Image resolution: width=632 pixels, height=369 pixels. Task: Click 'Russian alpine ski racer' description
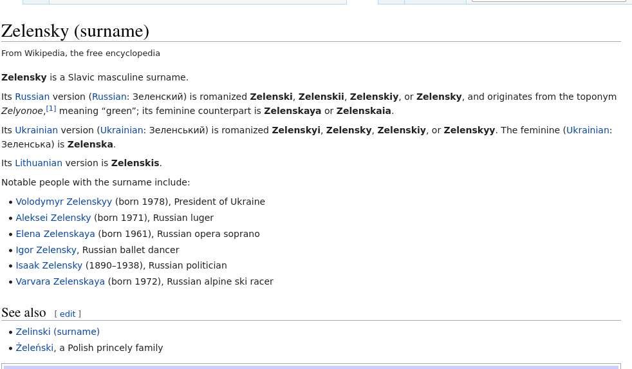click(220, 281)
